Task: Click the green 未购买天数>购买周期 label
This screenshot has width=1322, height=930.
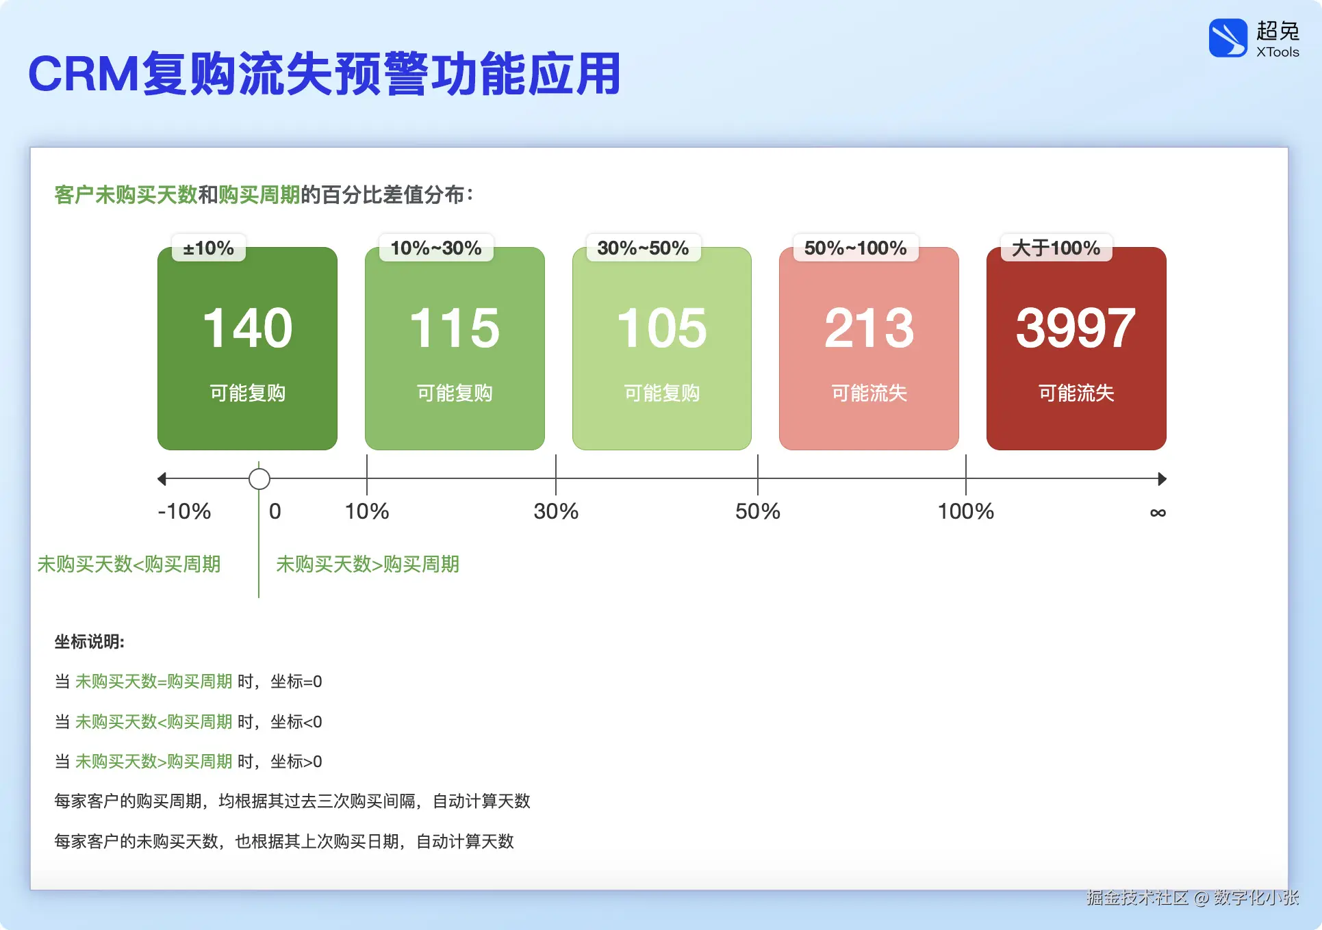Action: (x=367, y=564)
